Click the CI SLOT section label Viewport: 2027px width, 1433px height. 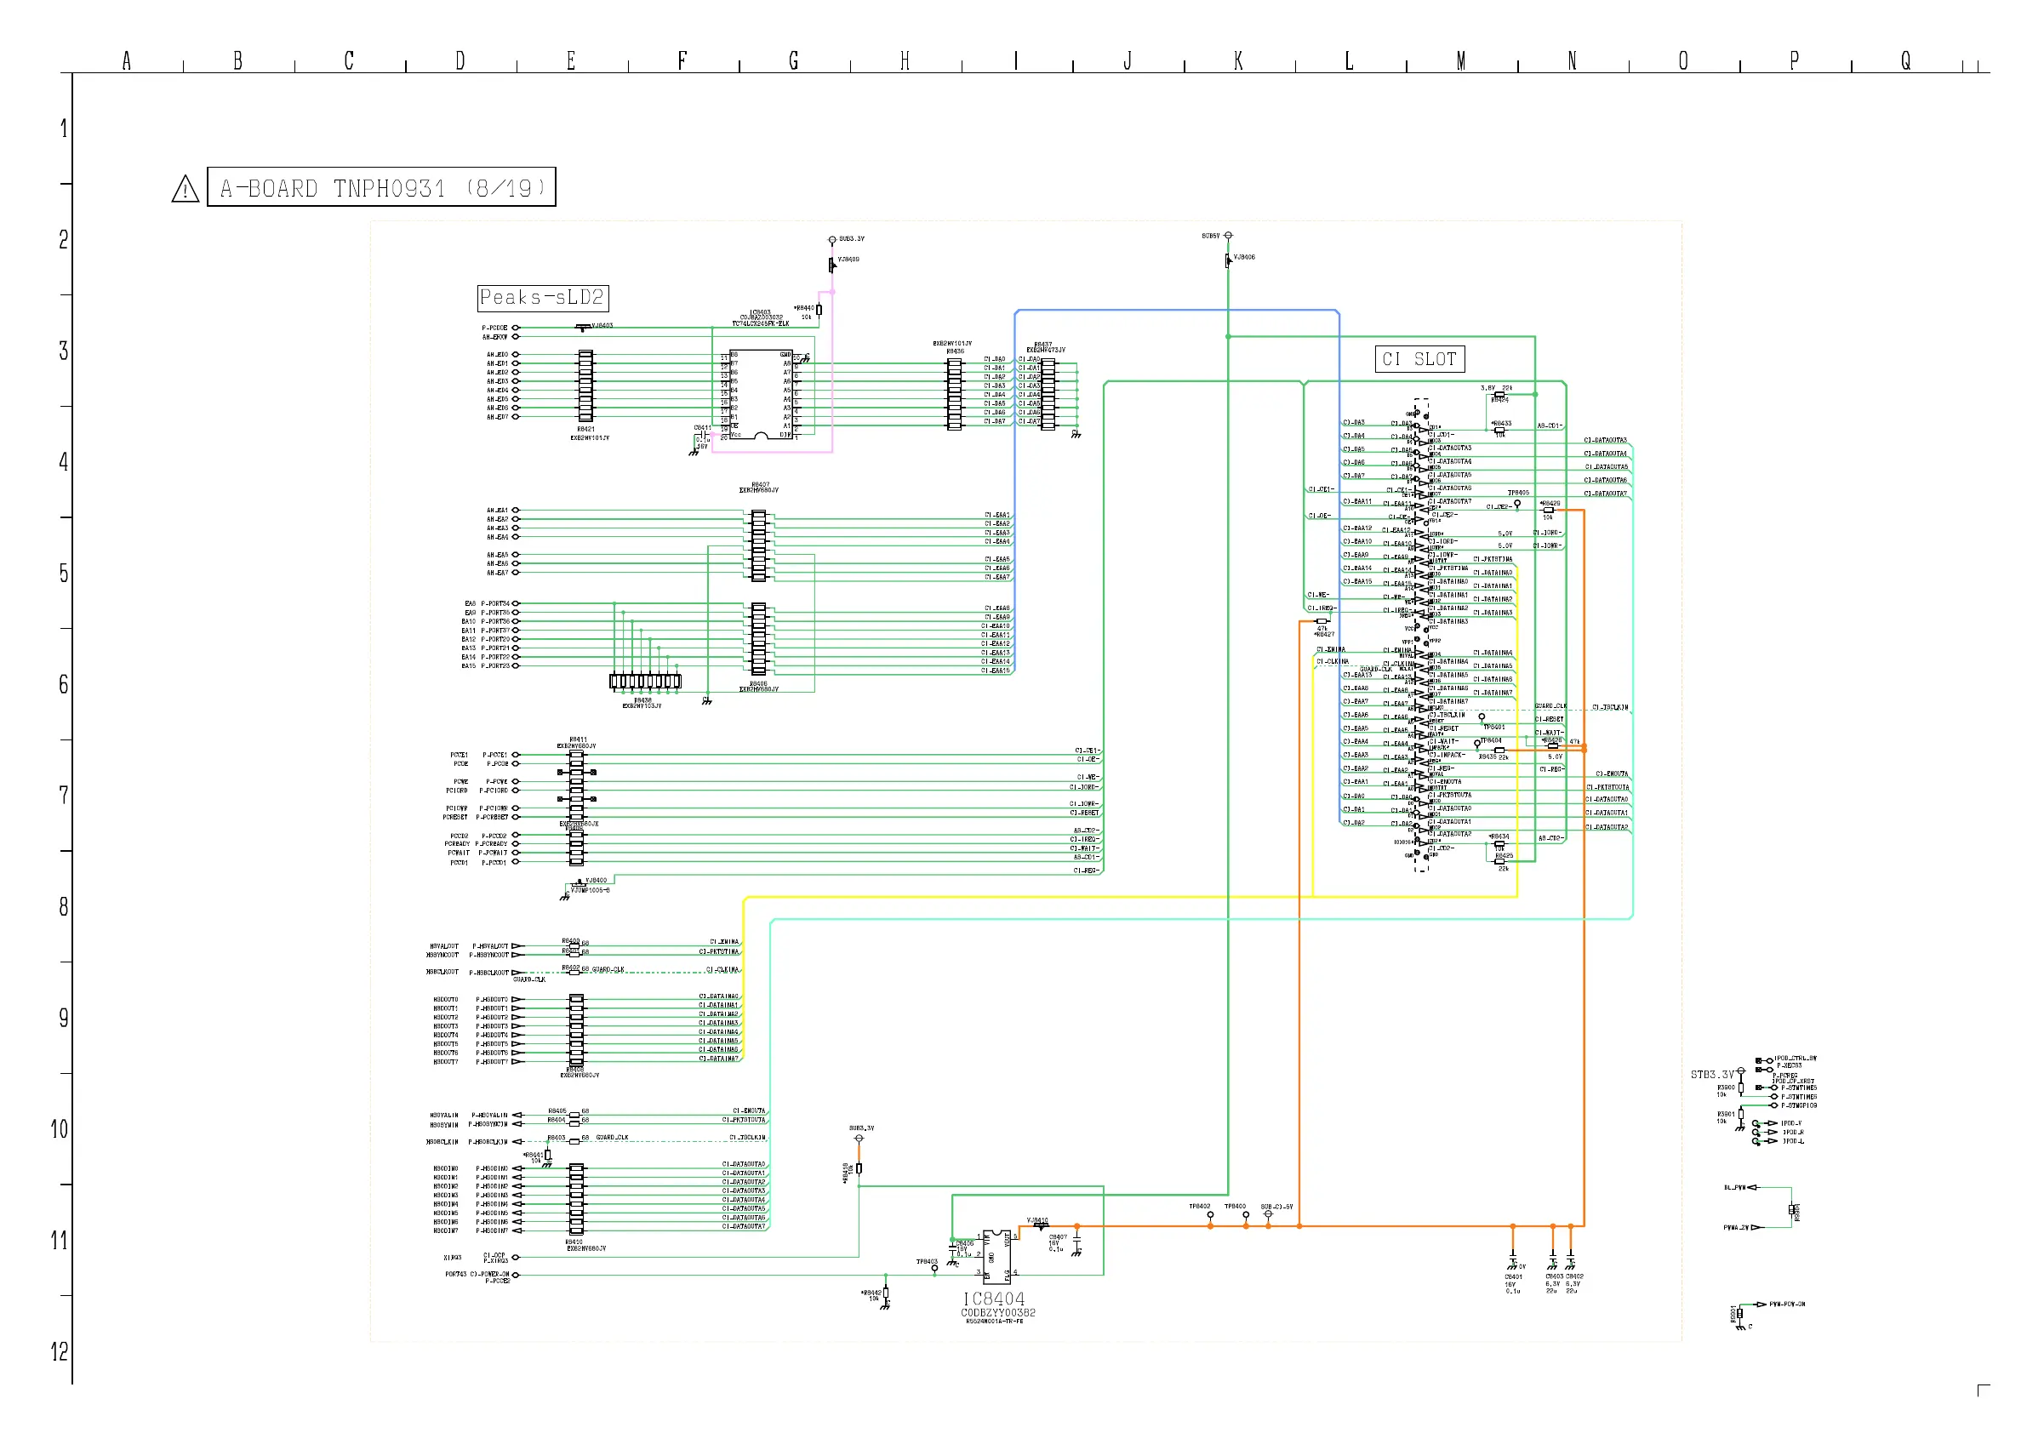coord(1419,359)
